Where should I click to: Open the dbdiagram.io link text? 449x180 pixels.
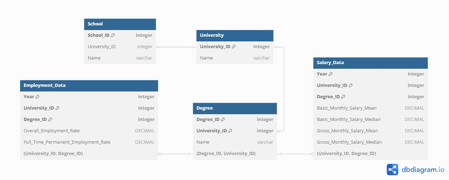423,170
